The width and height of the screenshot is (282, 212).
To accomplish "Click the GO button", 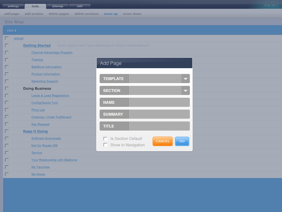I will pyautogui.click(x=182, y=141).
